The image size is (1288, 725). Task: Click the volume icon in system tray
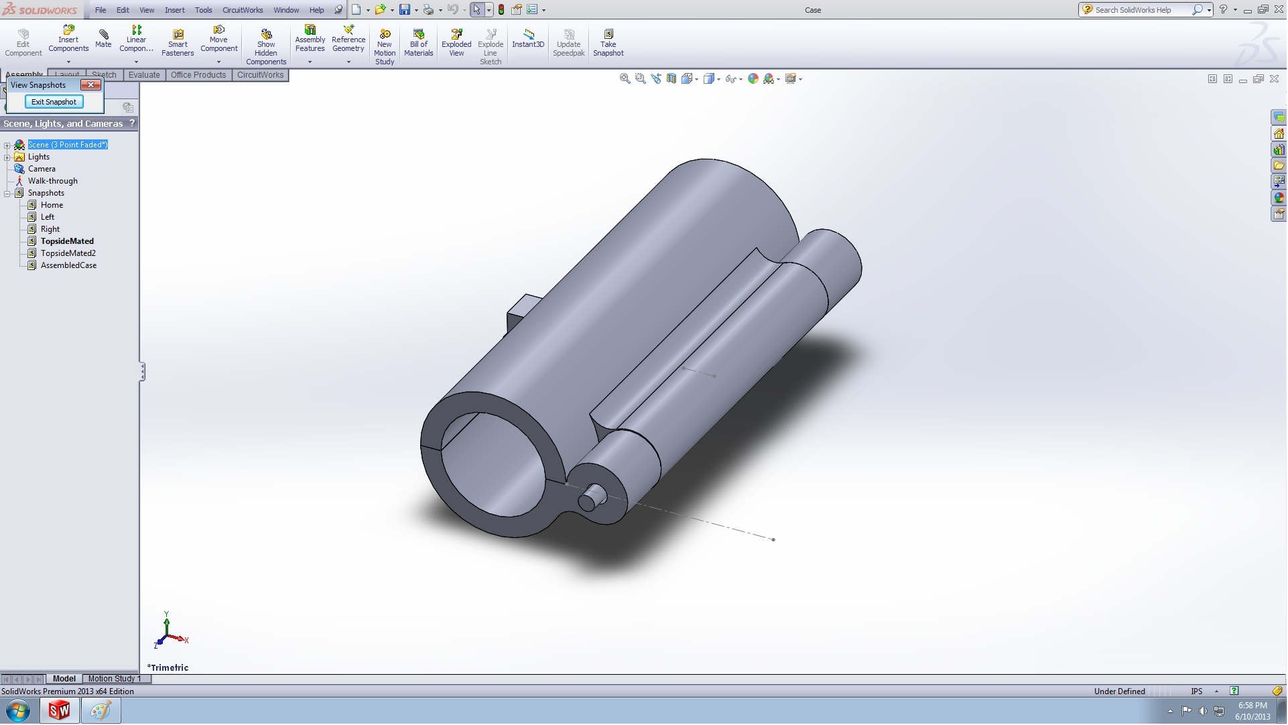[x=1203, y=712]
